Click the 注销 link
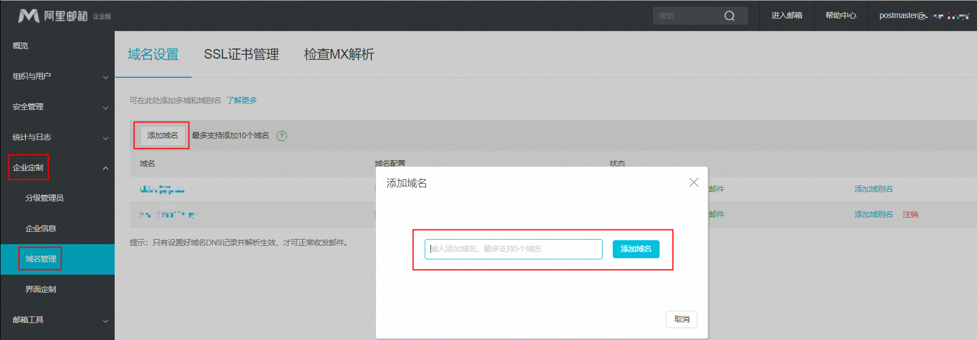The height and width of the screenshot is (340, 977). point(910,214)
